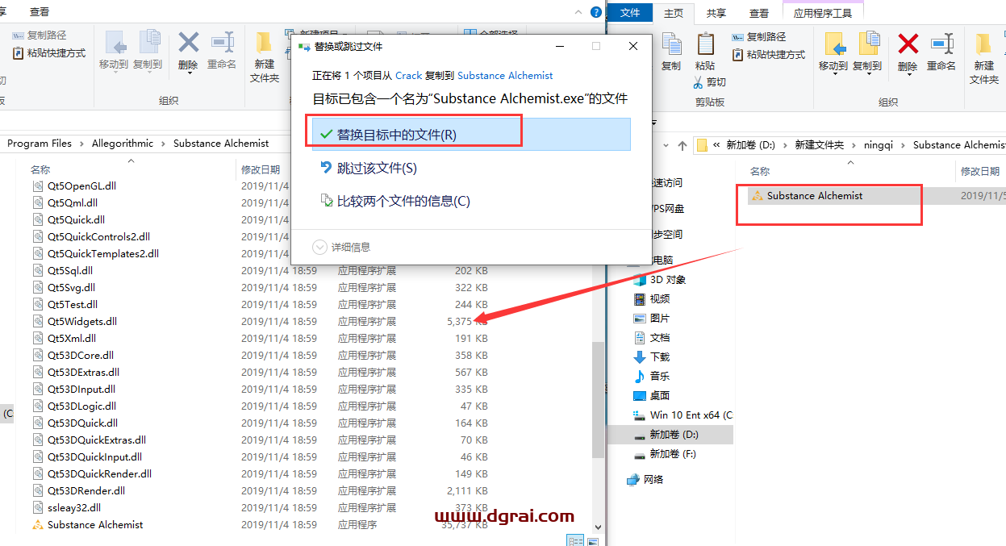Screen dimensions: 1006x546
Task: Click the red 删除 X in right window
Action: tap(908, 44)
